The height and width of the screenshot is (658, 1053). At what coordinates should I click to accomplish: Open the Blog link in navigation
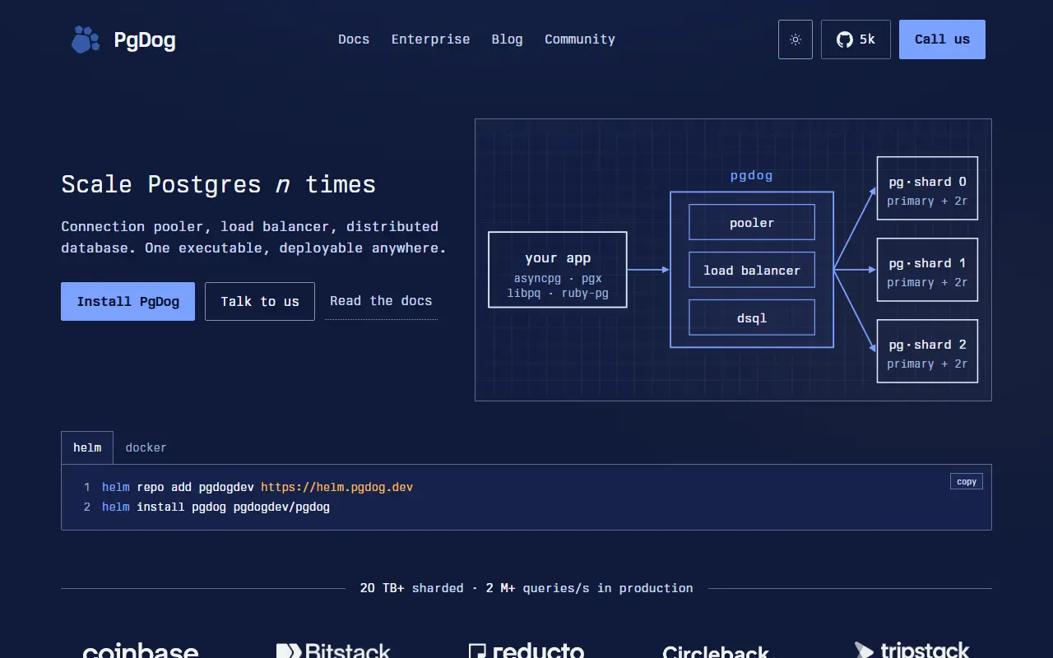507,39
